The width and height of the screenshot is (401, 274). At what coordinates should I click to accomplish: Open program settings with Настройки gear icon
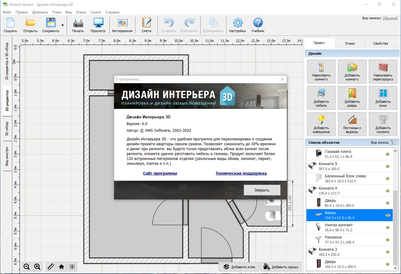tap(238, 24)
